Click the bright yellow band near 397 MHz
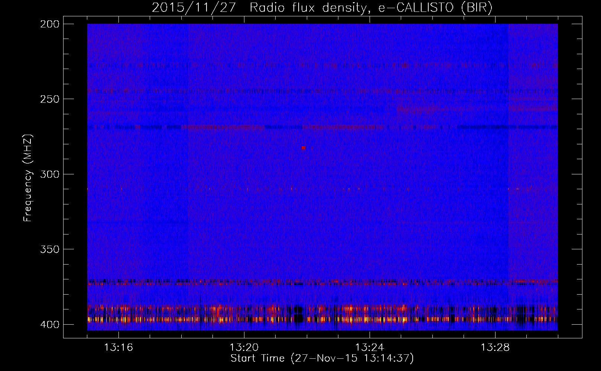 click(322, 319)
